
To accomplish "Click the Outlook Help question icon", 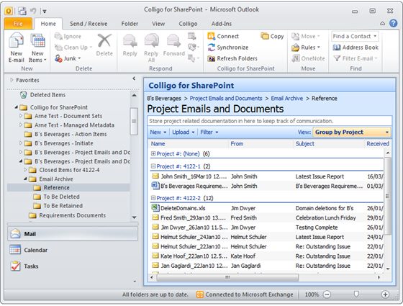I will click(x=393, y=23).
